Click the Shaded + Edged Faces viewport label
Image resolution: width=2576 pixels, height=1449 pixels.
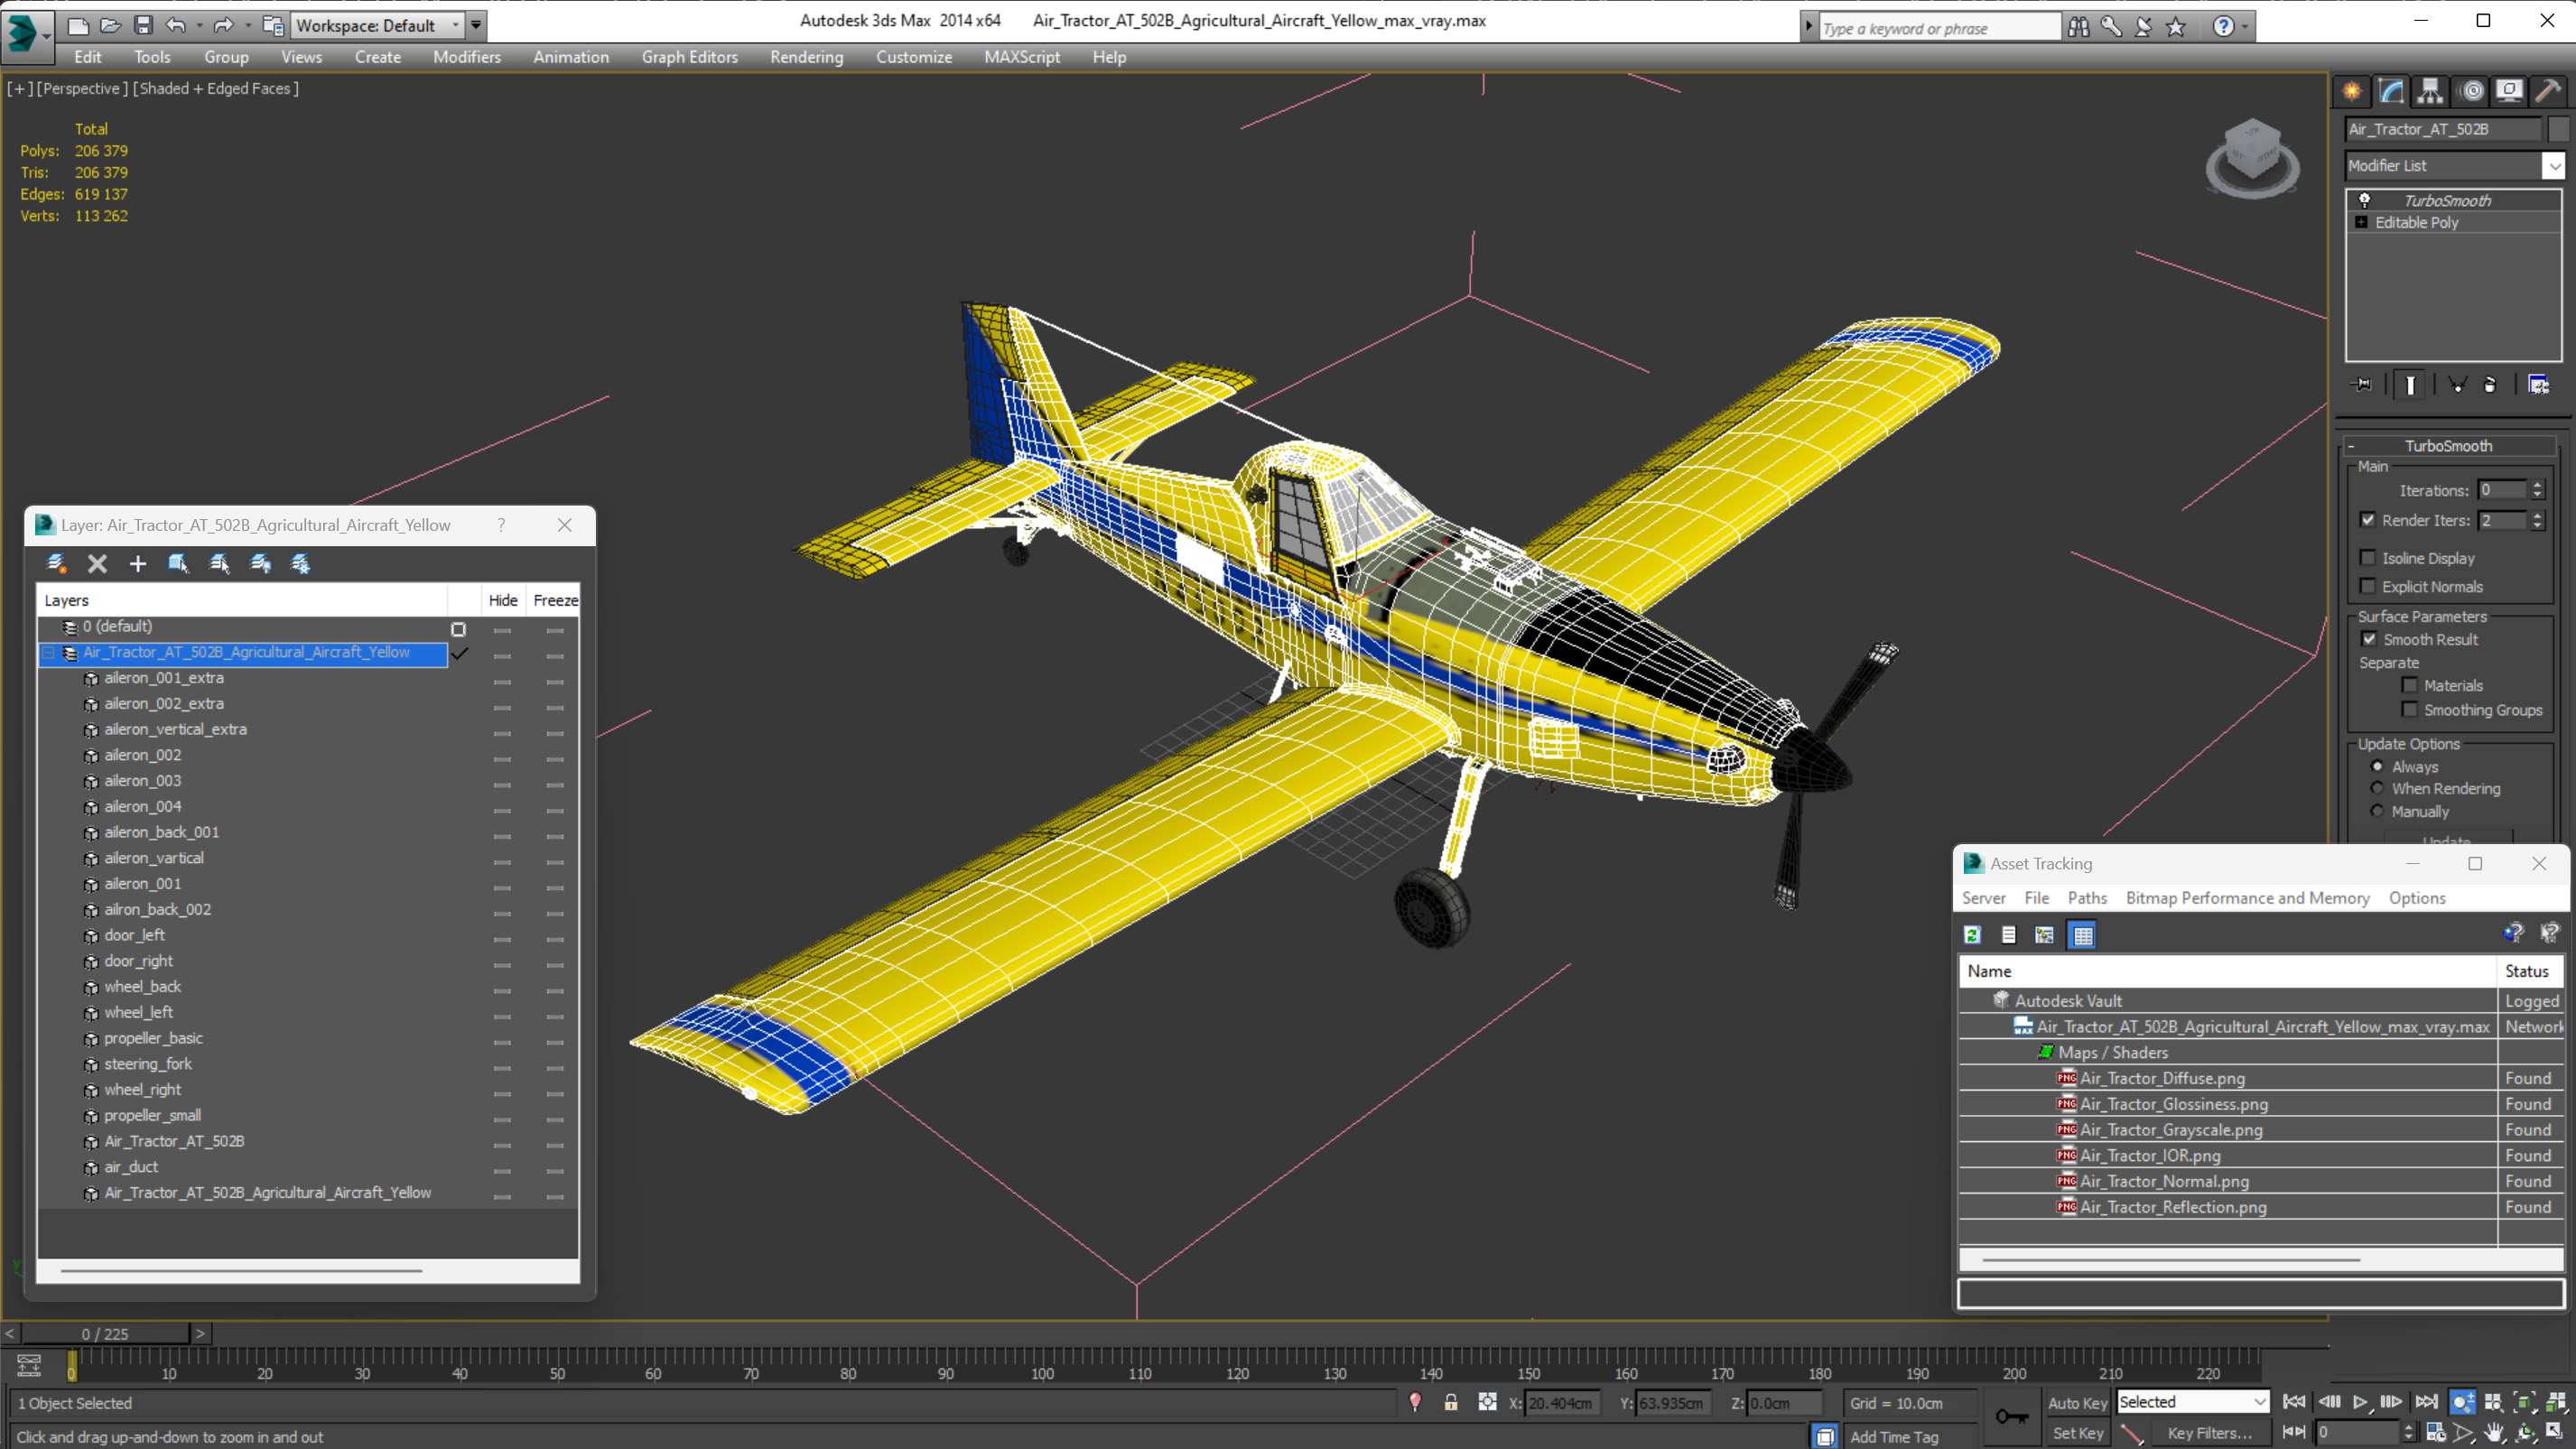tap(215, 88)
